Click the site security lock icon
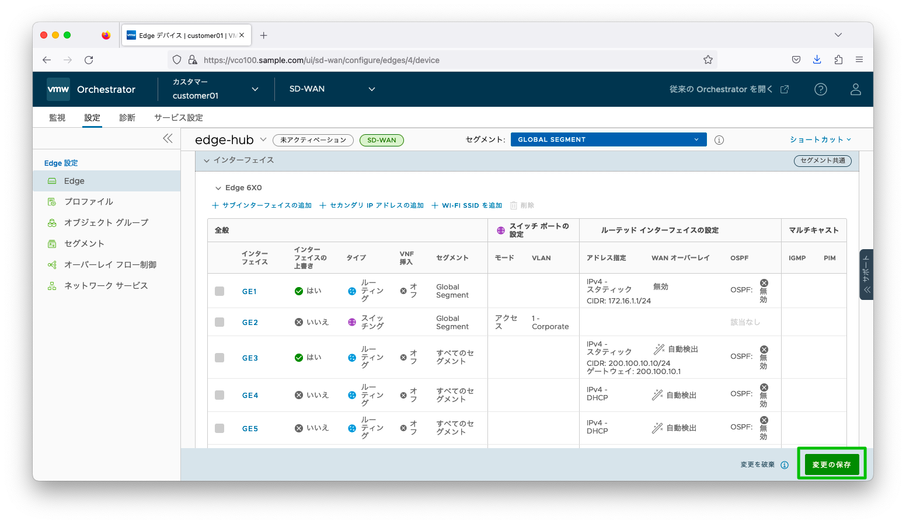 pyautogui.click(x=193, y=60)
